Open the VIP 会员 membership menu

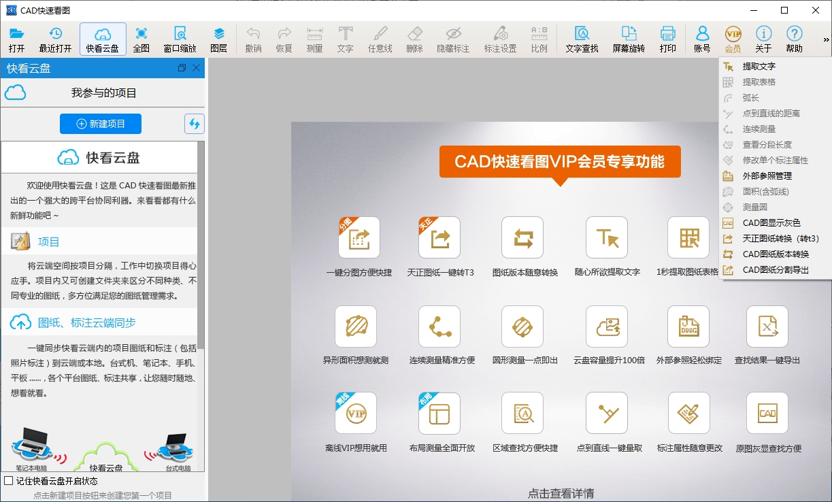[733, 39]
